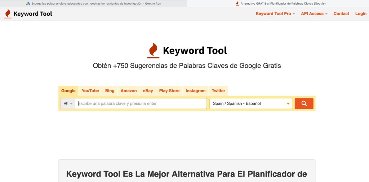Click the Login link
The width and height of the screenshot is (369, 182).
tap(360, 14)
